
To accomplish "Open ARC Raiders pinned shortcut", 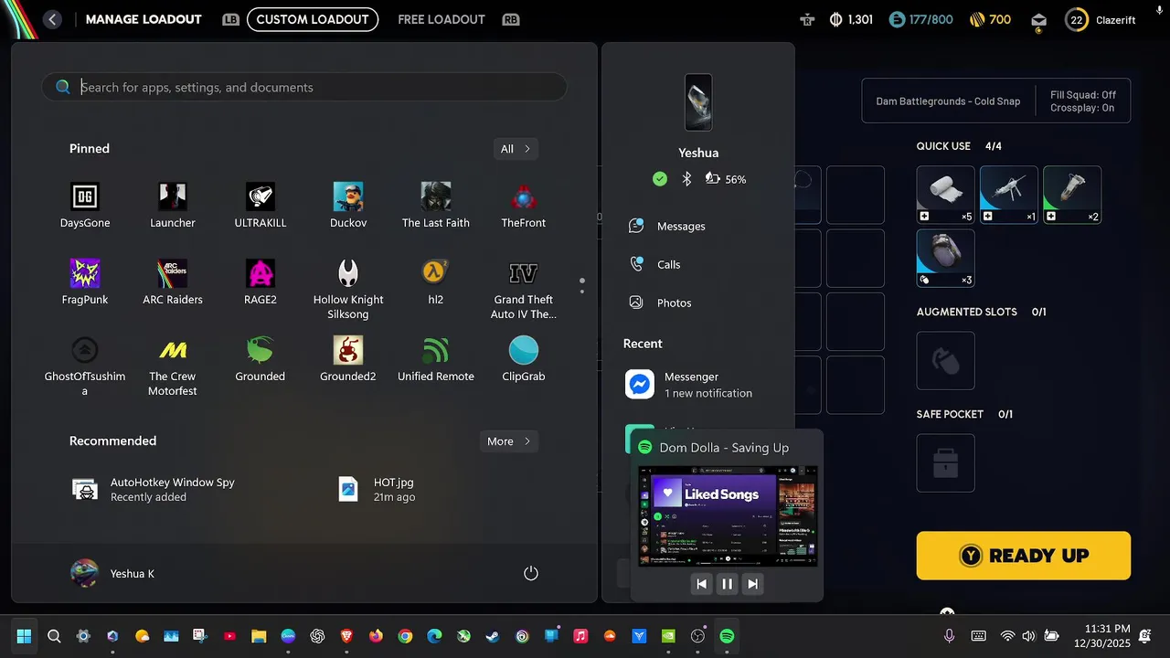I will [173, 282].
